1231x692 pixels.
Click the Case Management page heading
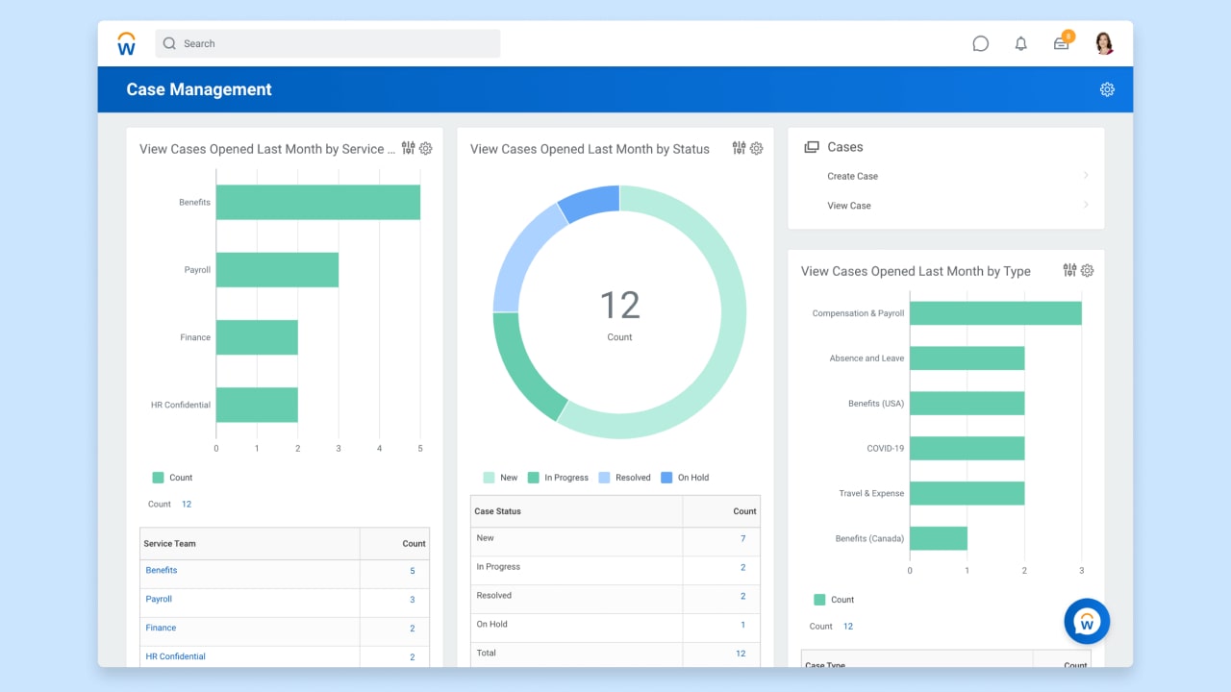(x=199, y=89)
